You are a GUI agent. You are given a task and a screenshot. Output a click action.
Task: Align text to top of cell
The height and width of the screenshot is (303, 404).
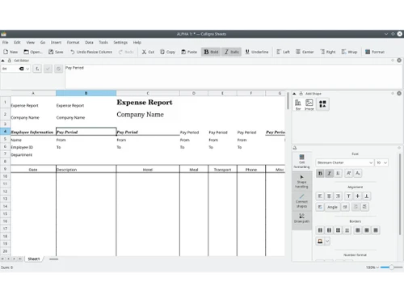point(348,196)
